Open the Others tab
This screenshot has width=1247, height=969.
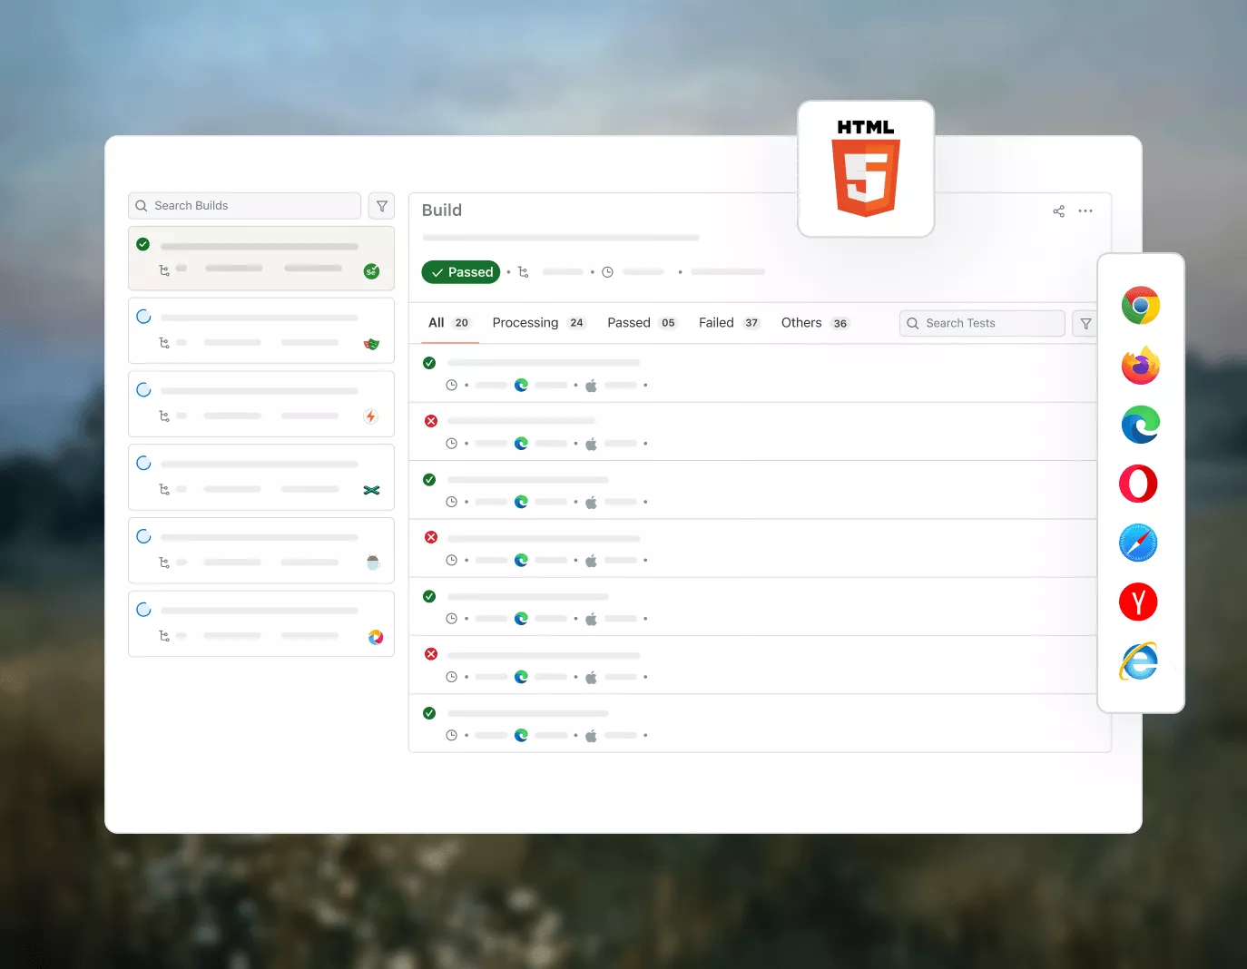815,323
